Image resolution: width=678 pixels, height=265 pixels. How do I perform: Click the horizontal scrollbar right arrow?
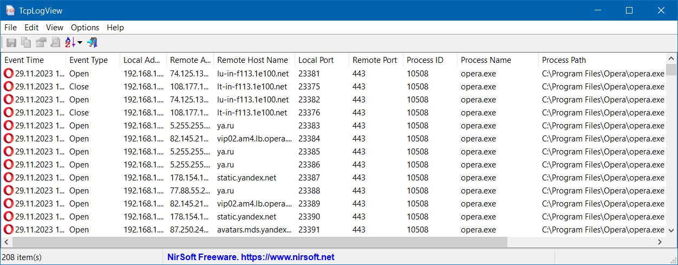(660, 242)
